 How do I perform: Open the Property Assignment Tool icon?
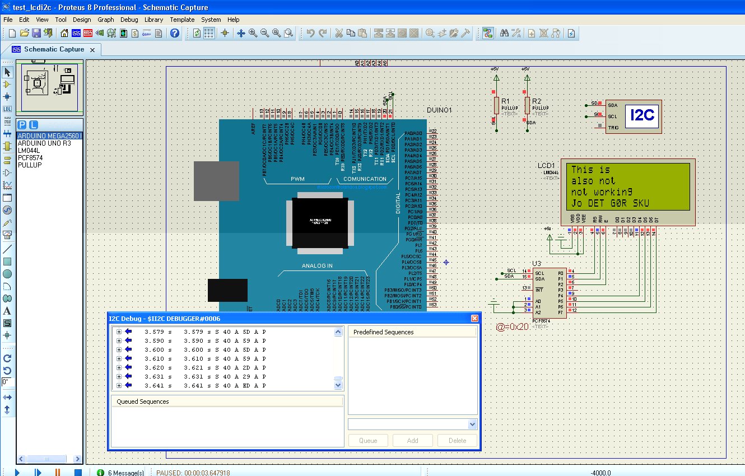[x=516, y=34]
